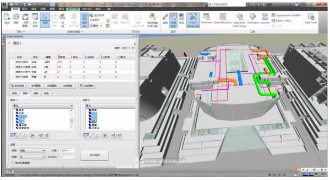Click Selection A use current selection icon
330x180 pixels.
[41, 135]
